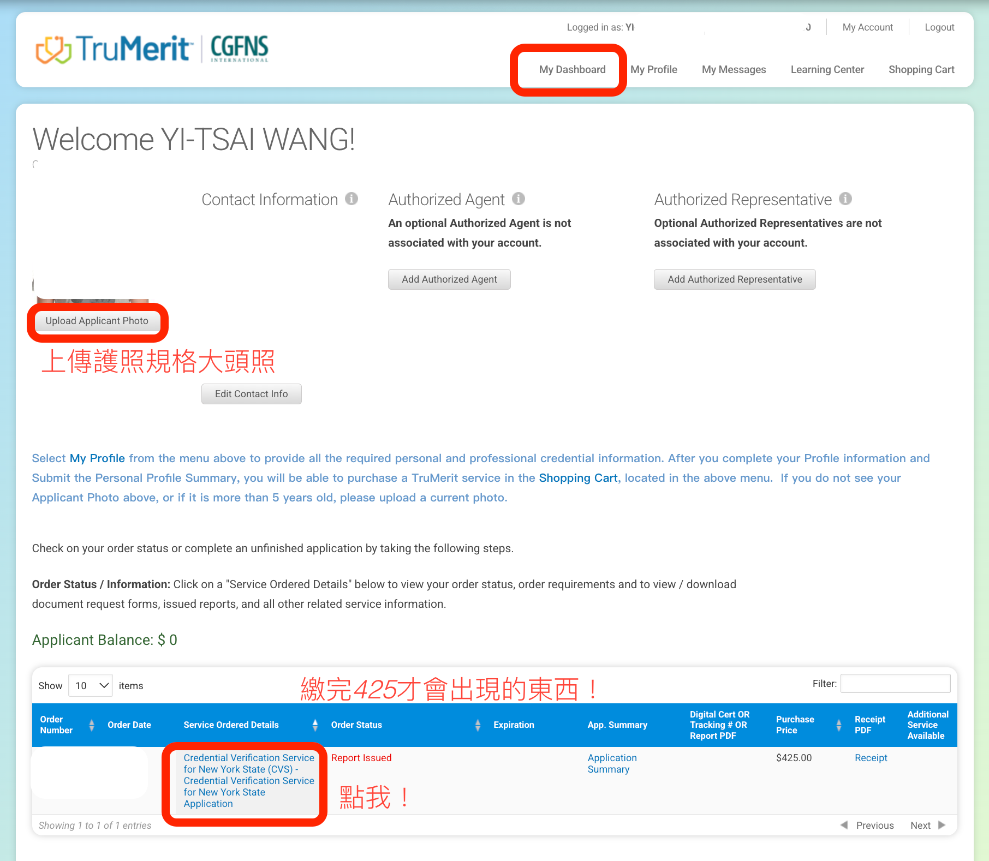Click the Digital Cert OR Tracking header
Screen dimensions: 989x861
point(719,725)
